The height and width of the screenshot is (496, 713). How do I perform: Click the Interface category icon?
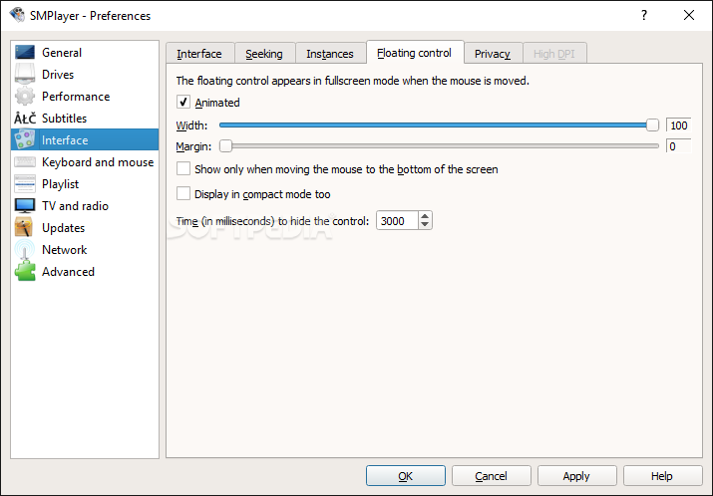25,139
